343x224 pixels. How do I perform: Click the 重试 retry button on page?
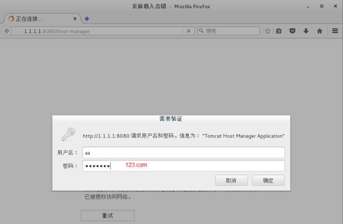108,215
